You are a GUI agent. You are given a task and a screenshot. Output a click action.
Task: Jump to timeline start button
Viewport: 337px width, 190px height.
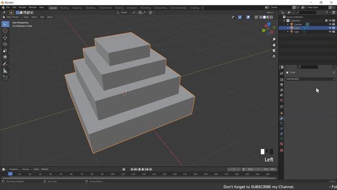pyautogui.click(x=132, y=169)
